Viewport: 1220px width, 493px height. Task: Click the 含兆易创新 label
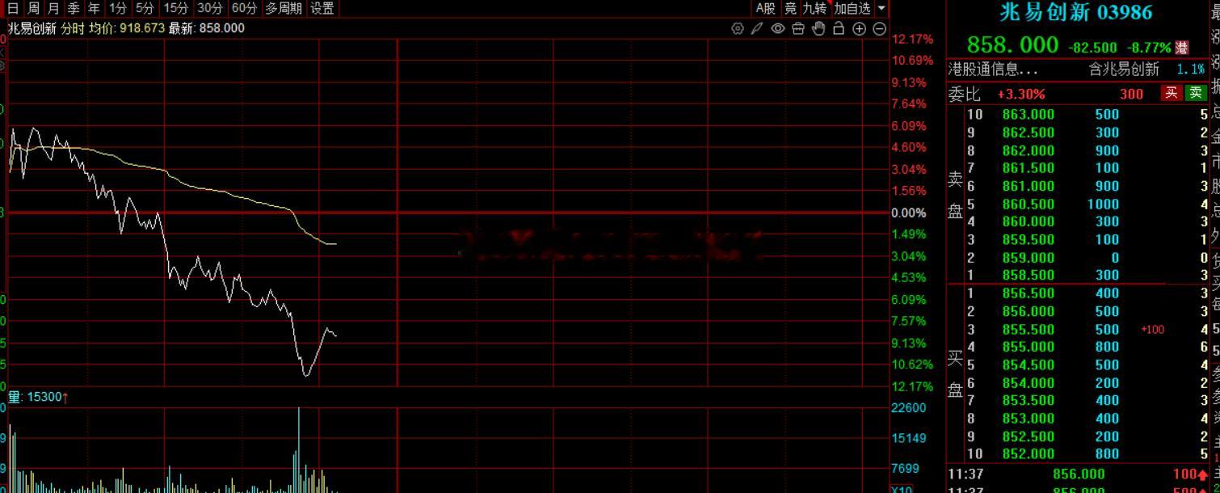[1124, 70]
